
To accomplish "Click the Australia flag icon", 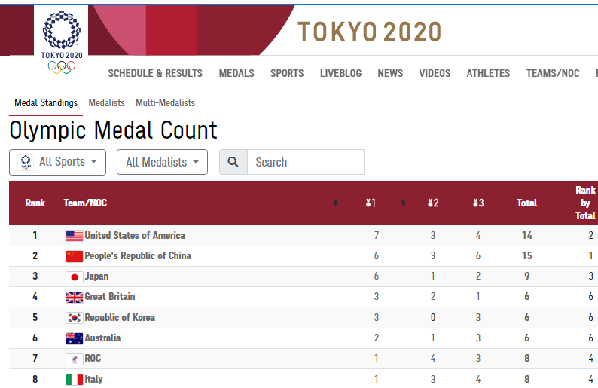I will pos(74,338).
